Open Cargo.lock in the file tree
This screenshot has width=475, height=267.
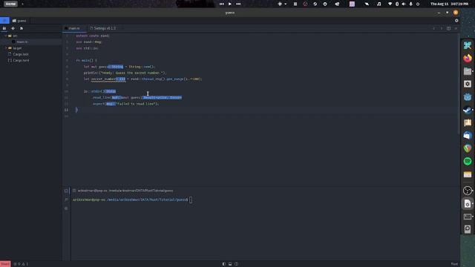pyautogui.click(x=31, y=54)
